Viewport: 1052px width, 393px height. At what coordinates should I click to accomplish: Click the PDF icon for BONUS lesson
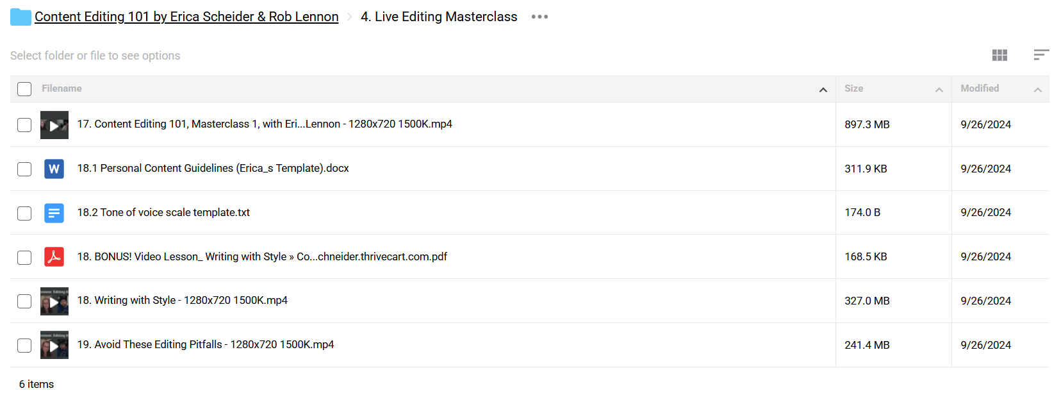[54, 257]
